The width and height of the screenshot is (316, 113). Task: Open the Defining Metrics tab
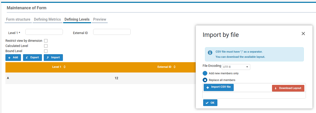pyautogui.click(x=47, y=19)
